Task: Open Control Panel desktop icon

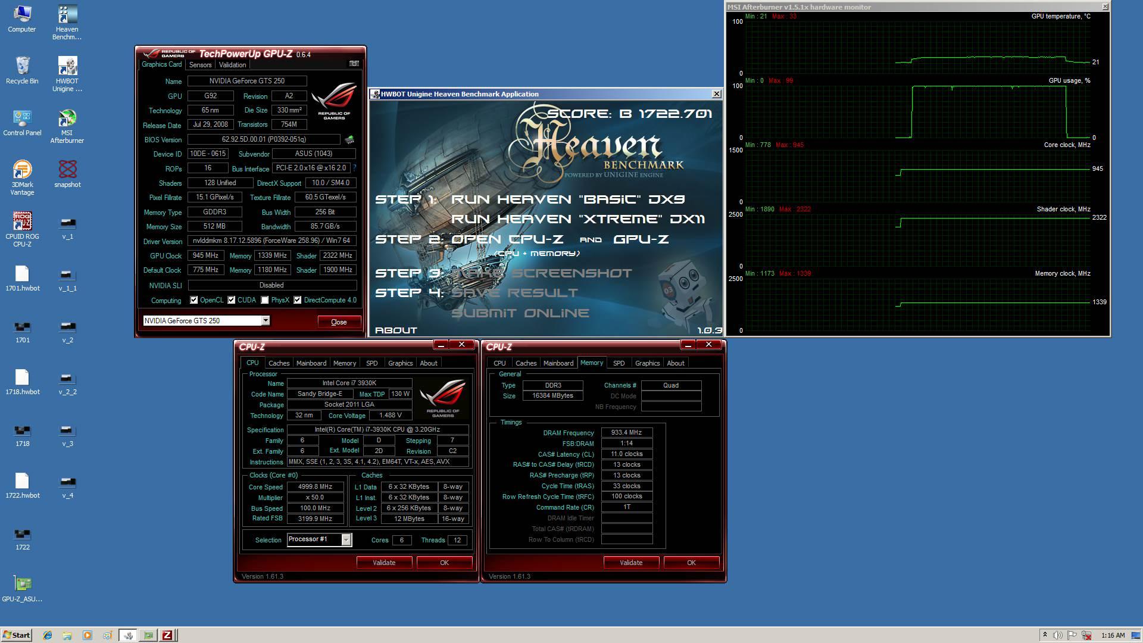Action: tap(22, 123)
